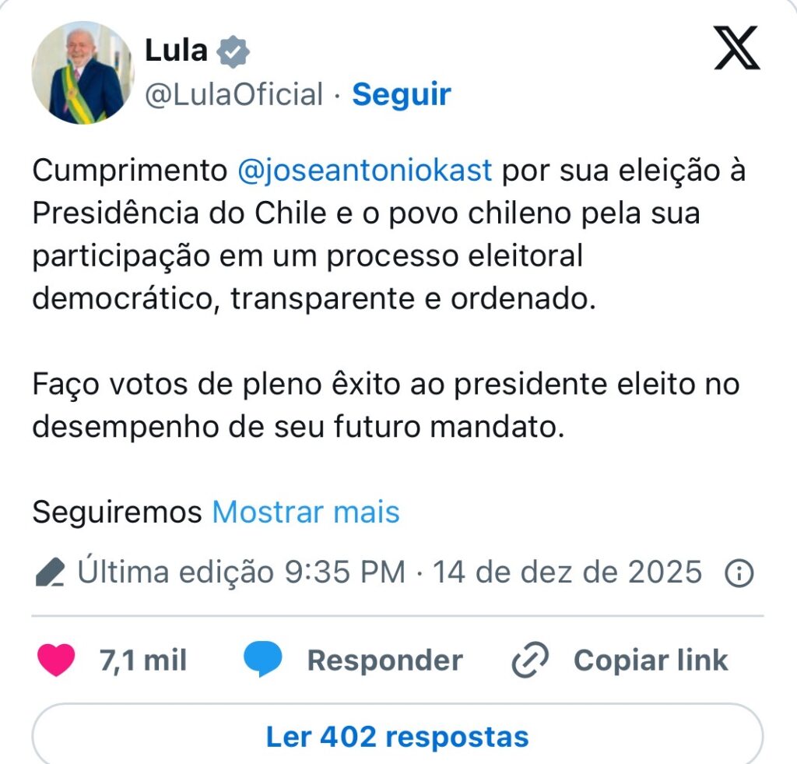
Task: Click the chain link icon
Action: click(530, 660)
